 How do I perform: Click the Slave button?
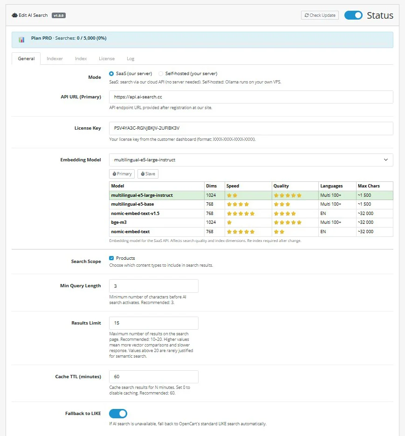[148, 173]
